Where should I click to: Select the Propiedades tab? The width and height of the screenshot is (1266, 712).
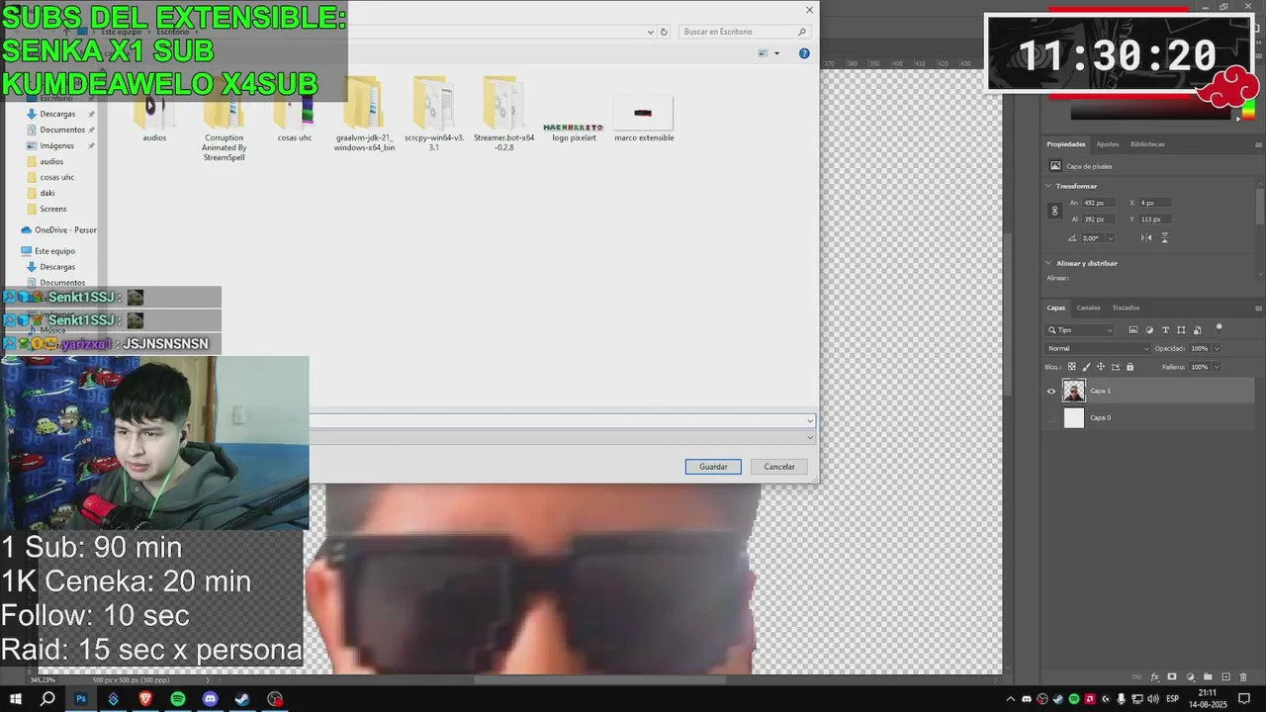click(x=1066, y=144)
